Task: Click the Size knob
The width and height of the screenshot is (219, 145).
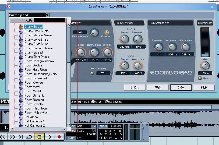Action: (x=81, y=52)
